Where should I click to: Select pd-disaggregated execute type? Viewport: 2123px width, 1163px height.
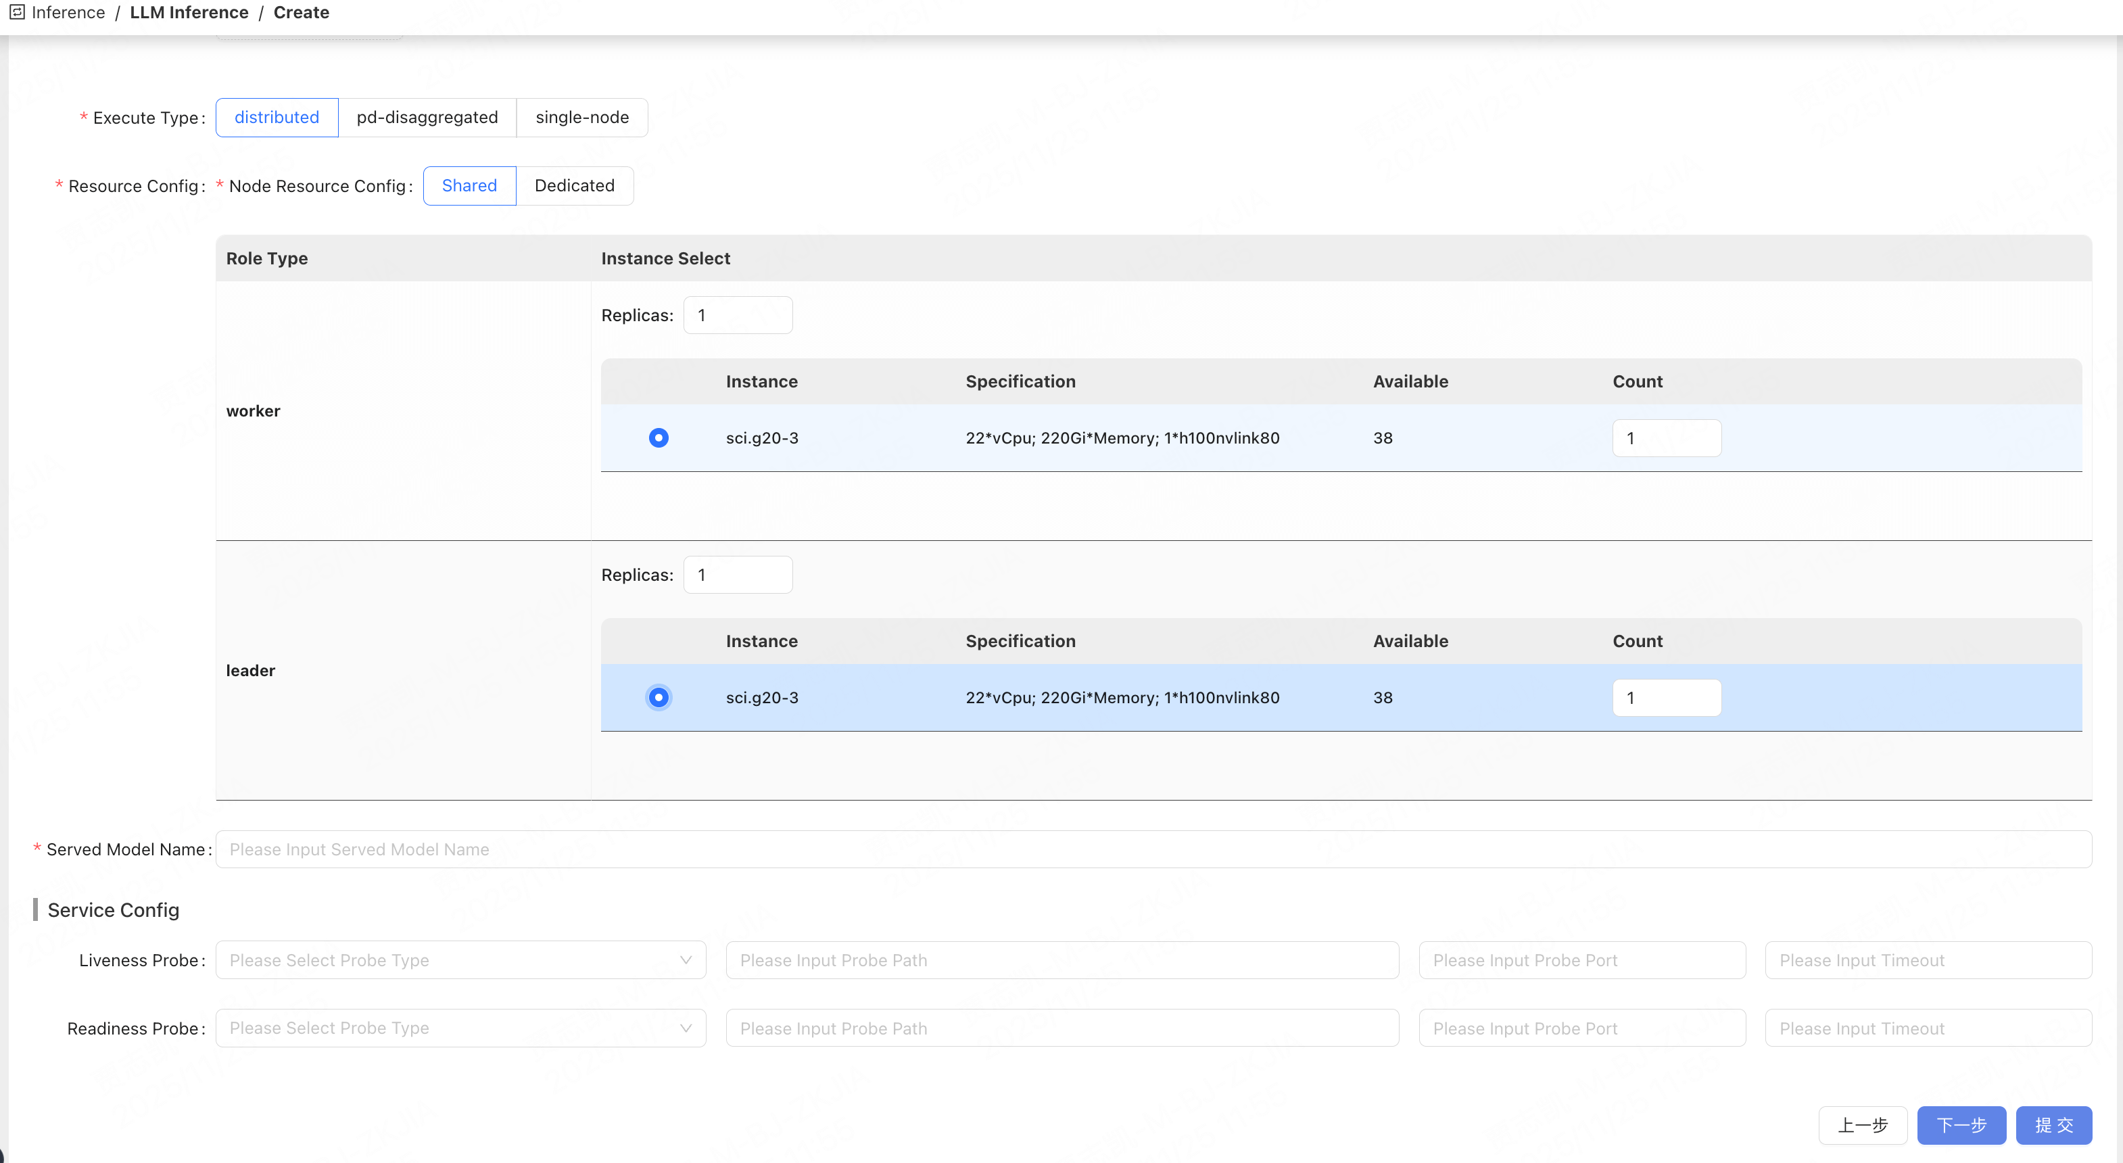pos(427,117)
